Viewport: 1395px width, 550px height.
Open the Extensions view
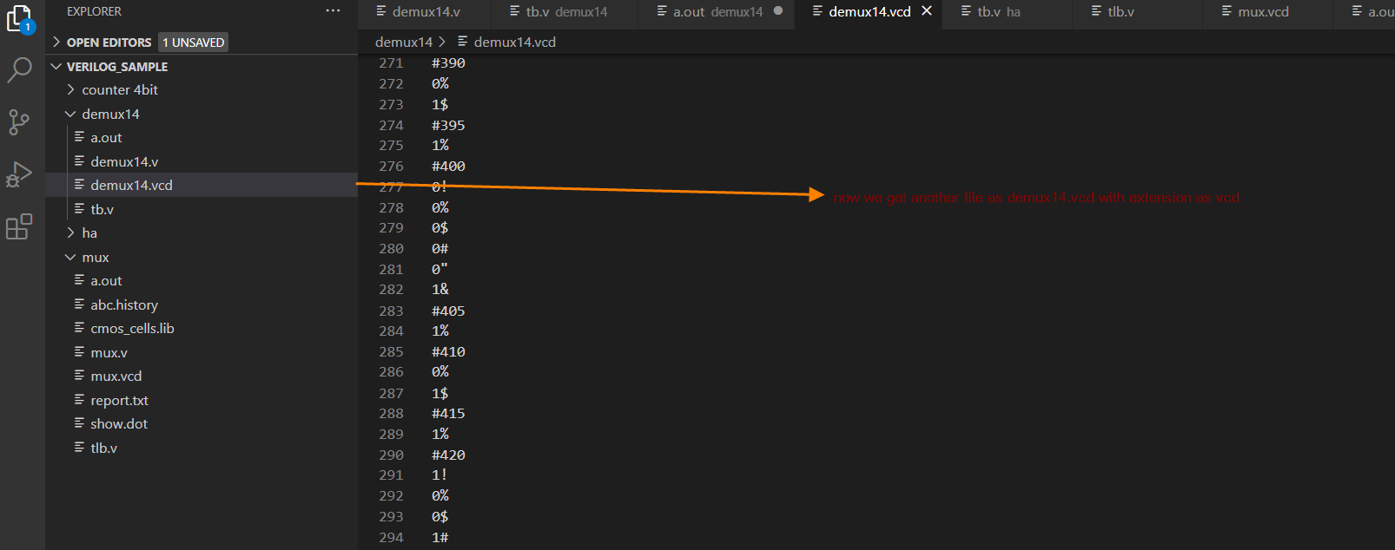[x=19, y=226]
